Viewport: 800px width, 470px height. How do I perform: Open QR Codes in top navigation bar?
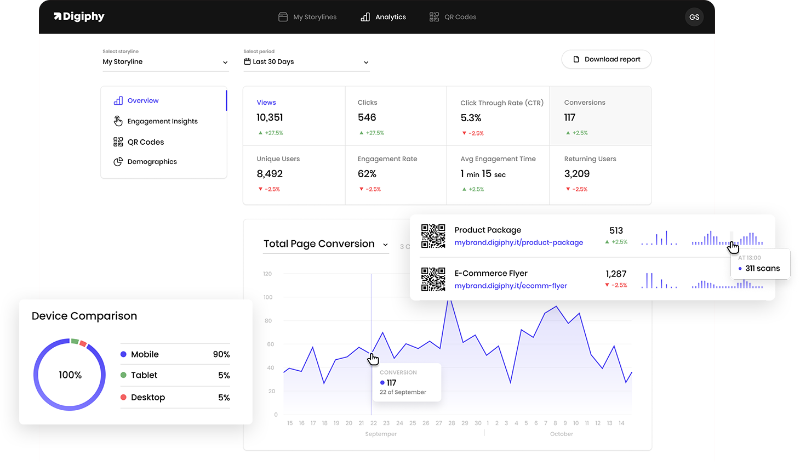coord(453,17)
